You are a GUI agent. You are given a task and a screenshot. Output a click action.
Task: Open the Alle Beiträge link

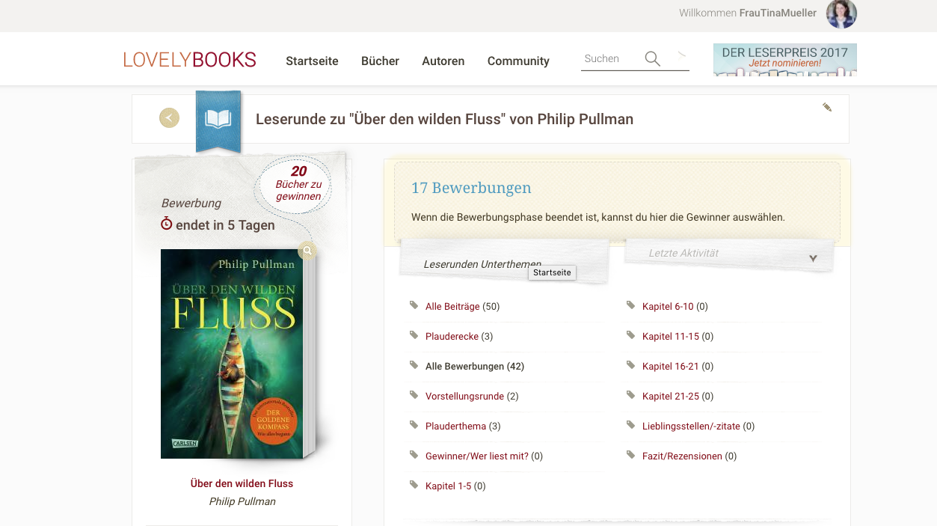pyautogui.click(x=452, y=306)
